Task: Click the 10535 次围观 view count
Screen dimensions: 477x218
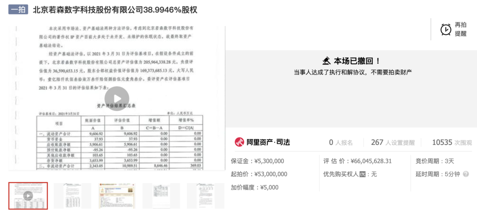Action: pos(452,142)
